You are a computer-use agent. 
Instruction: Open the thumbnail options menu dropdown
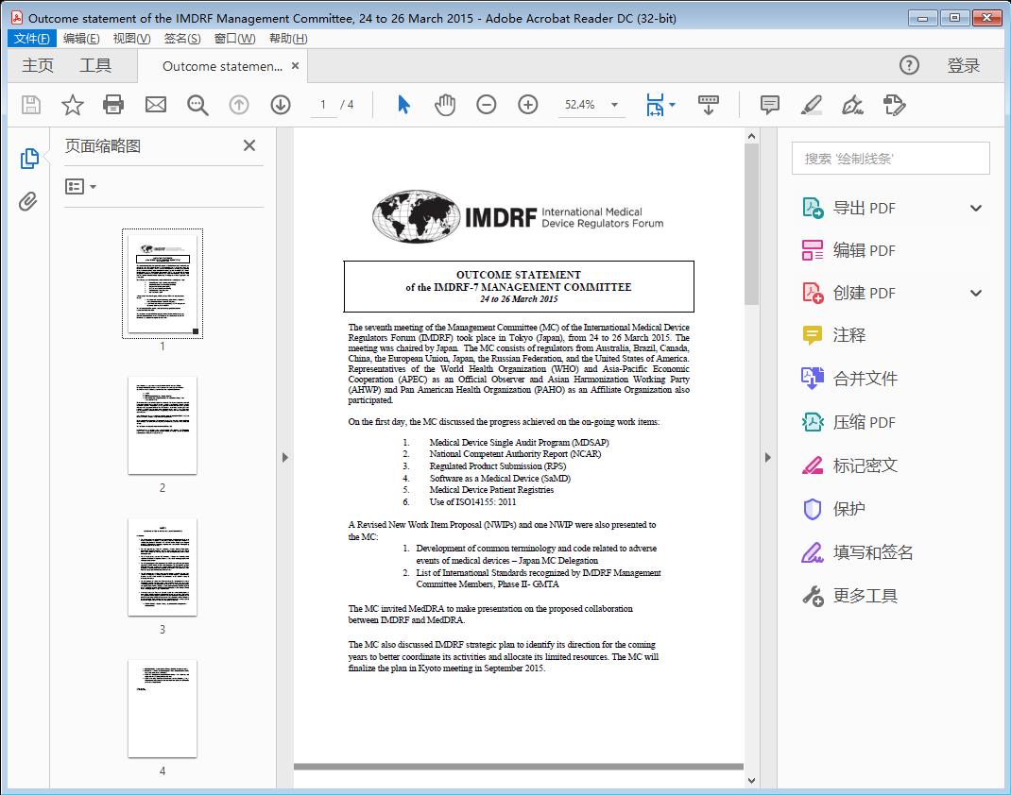click(80, 187)
